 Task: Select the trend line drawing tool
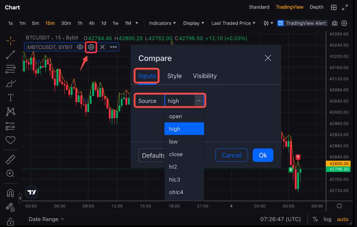(x=10, y=55)
